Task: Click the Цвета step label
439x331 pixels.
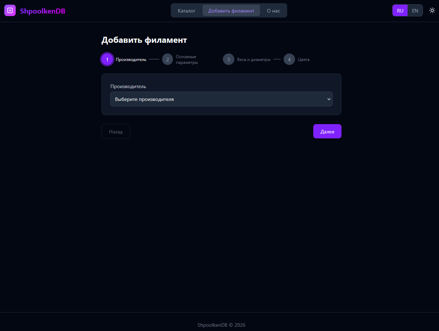Action: click(304, 60)
